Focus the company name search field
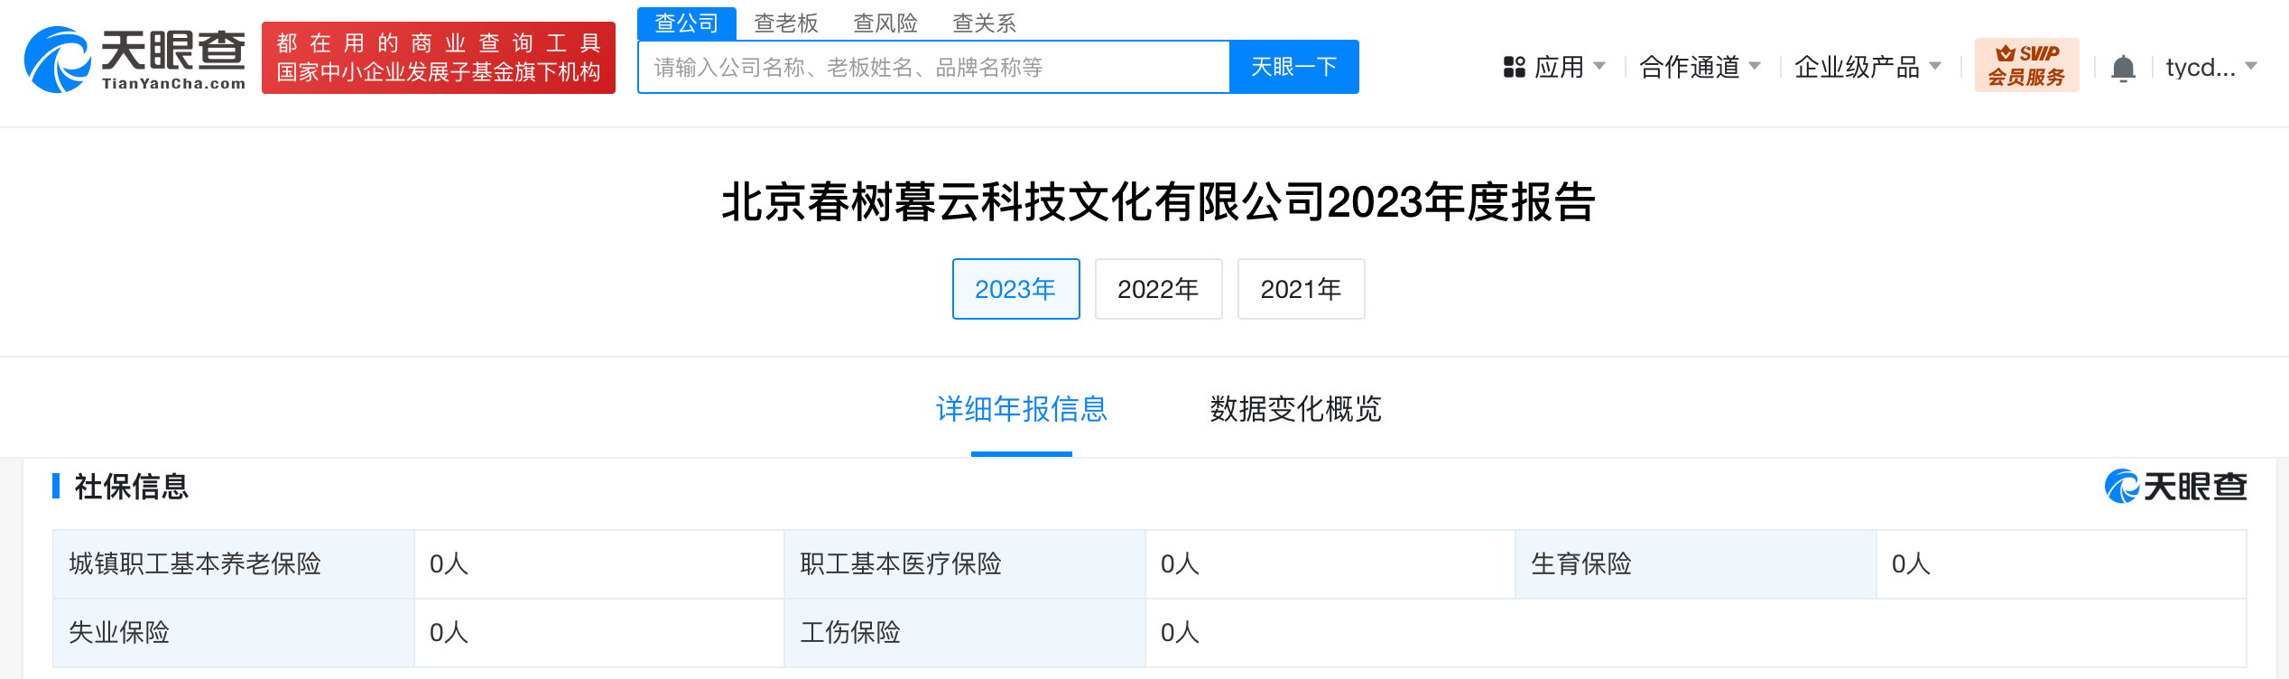The image size is (2289, 679). tap(934, 67)
